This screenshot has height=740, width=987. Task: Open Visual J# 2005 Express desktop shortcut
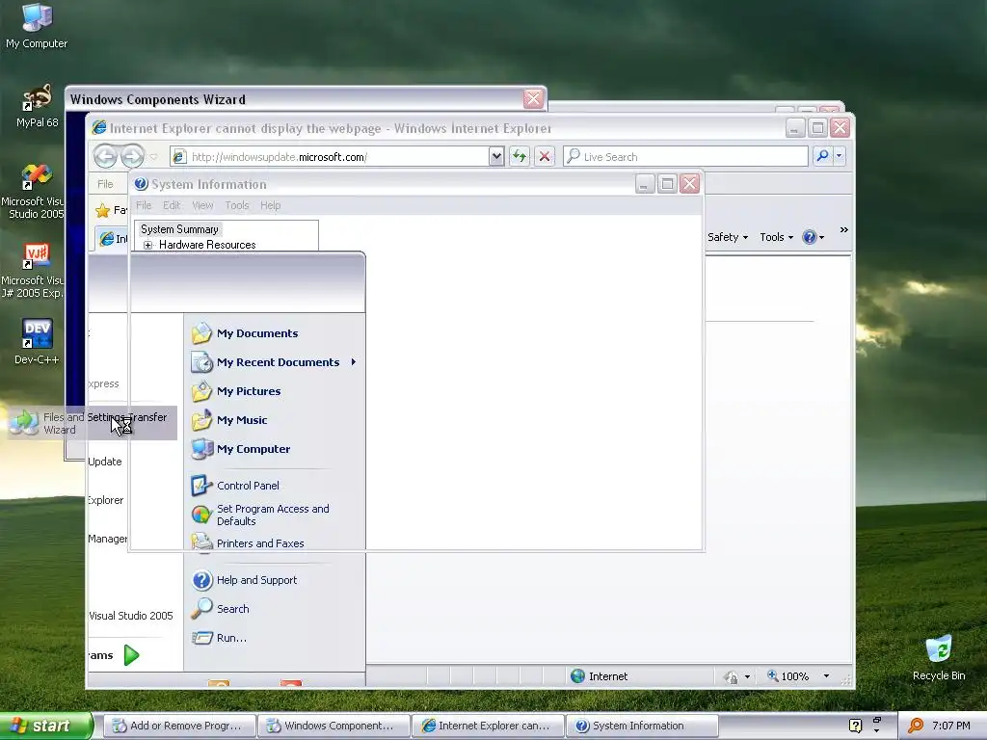click(33, 271)
